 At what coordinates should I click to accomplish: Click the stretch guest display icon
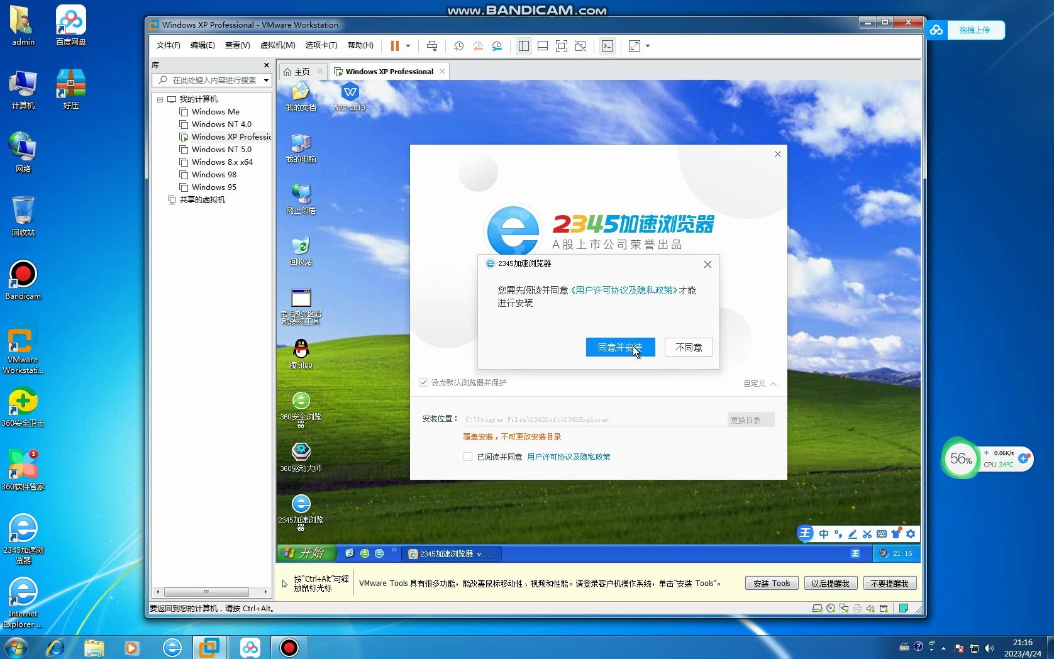point(635,46)
